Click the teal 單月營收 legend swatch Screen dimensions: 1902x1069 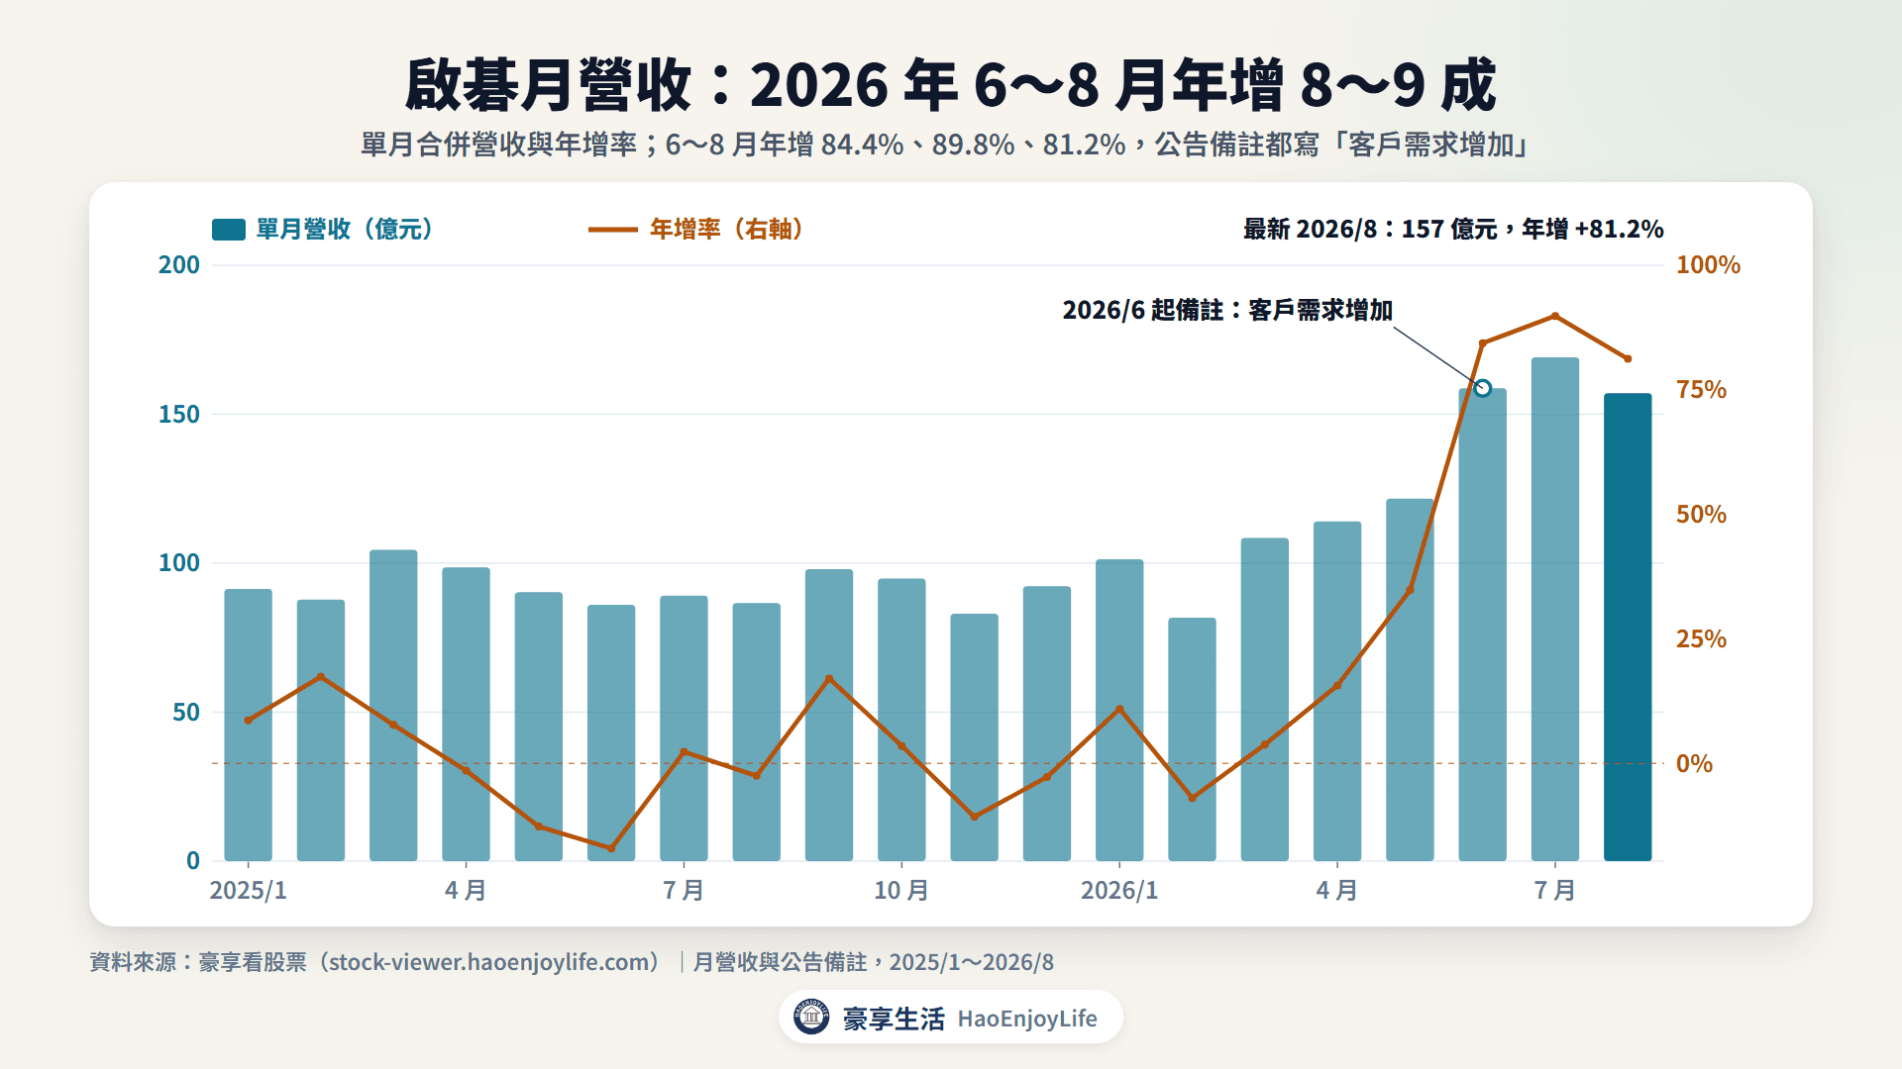point(229,230)
